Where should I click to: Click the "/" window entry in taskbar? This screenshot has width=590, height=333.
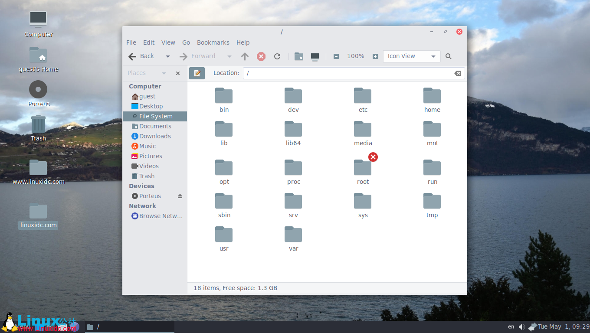tap(129, 327)
